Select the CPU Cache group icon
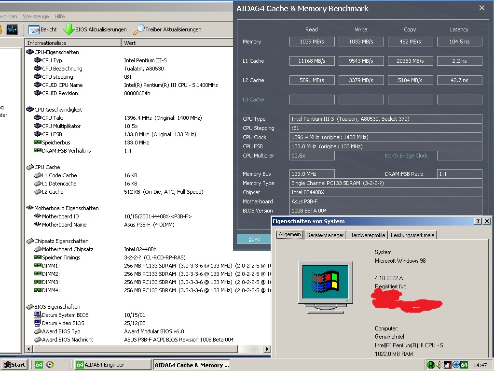 click(30, 167)
